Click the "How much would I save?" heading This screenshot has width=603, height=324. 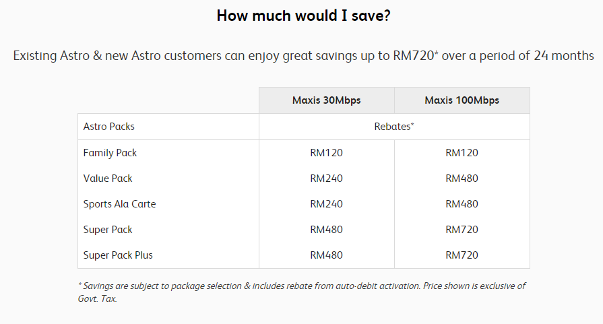tap(303, 15)
